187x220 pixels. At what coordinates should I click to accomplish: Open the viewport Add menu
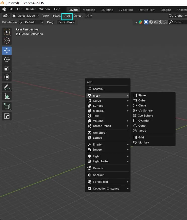[x=67, y=16]
